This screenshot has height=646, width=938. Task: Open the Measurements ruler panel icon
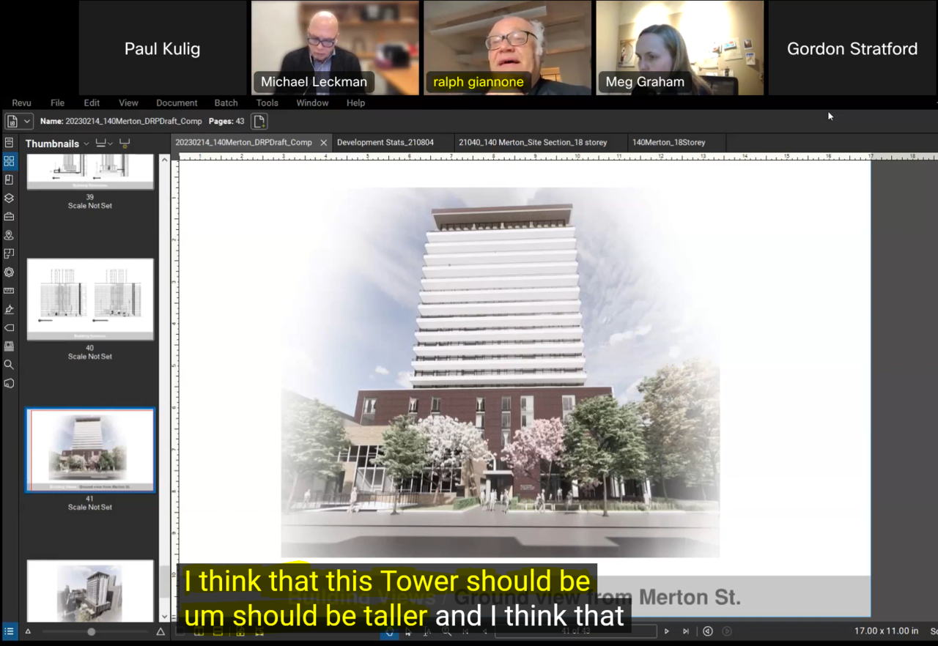9,291
